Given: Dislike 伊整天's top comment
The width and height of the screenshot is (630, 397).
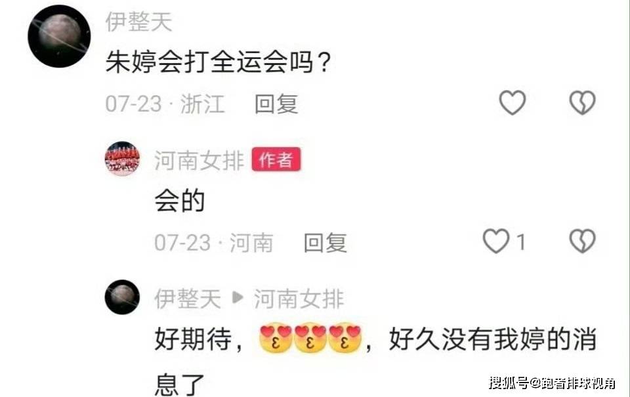Looking at the screenshot, I should point(582,102).
